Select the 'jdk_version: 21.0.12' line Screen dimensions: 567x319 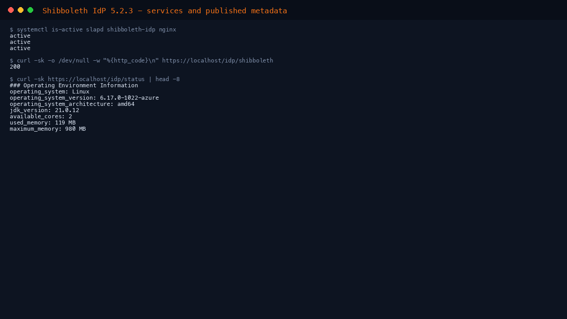(44, 110)
